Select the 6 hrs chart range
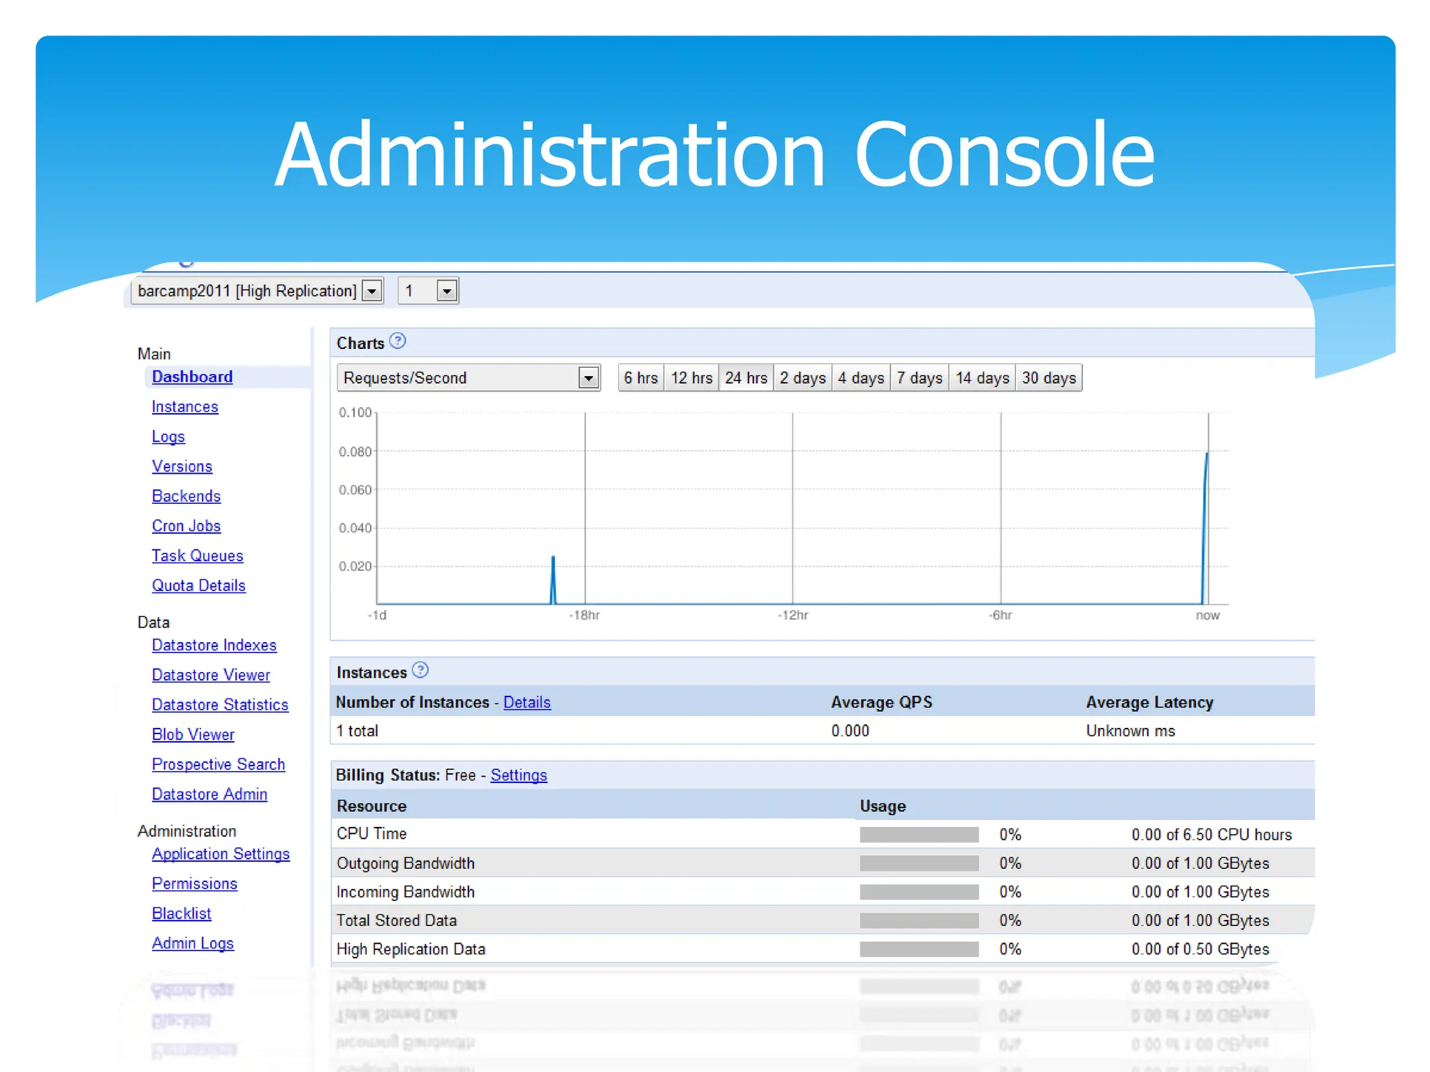The height and width of the screenshot is (1072, 1430). [x=640, y=378]
